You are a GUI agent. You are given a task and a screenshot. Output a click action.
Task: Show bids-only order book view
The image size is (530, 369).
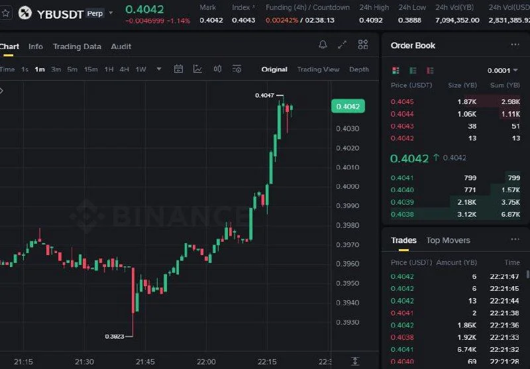point(413,70)
